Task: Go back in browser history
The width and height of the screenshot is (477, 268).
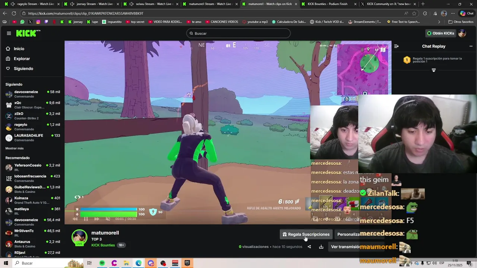Action: tap(5, 13)
